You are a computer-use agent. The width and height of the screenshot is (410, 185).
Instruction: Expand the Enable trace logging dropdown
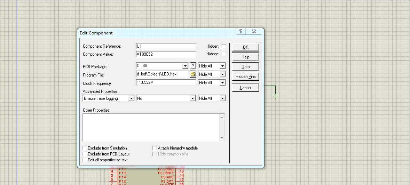coord(131,98)
